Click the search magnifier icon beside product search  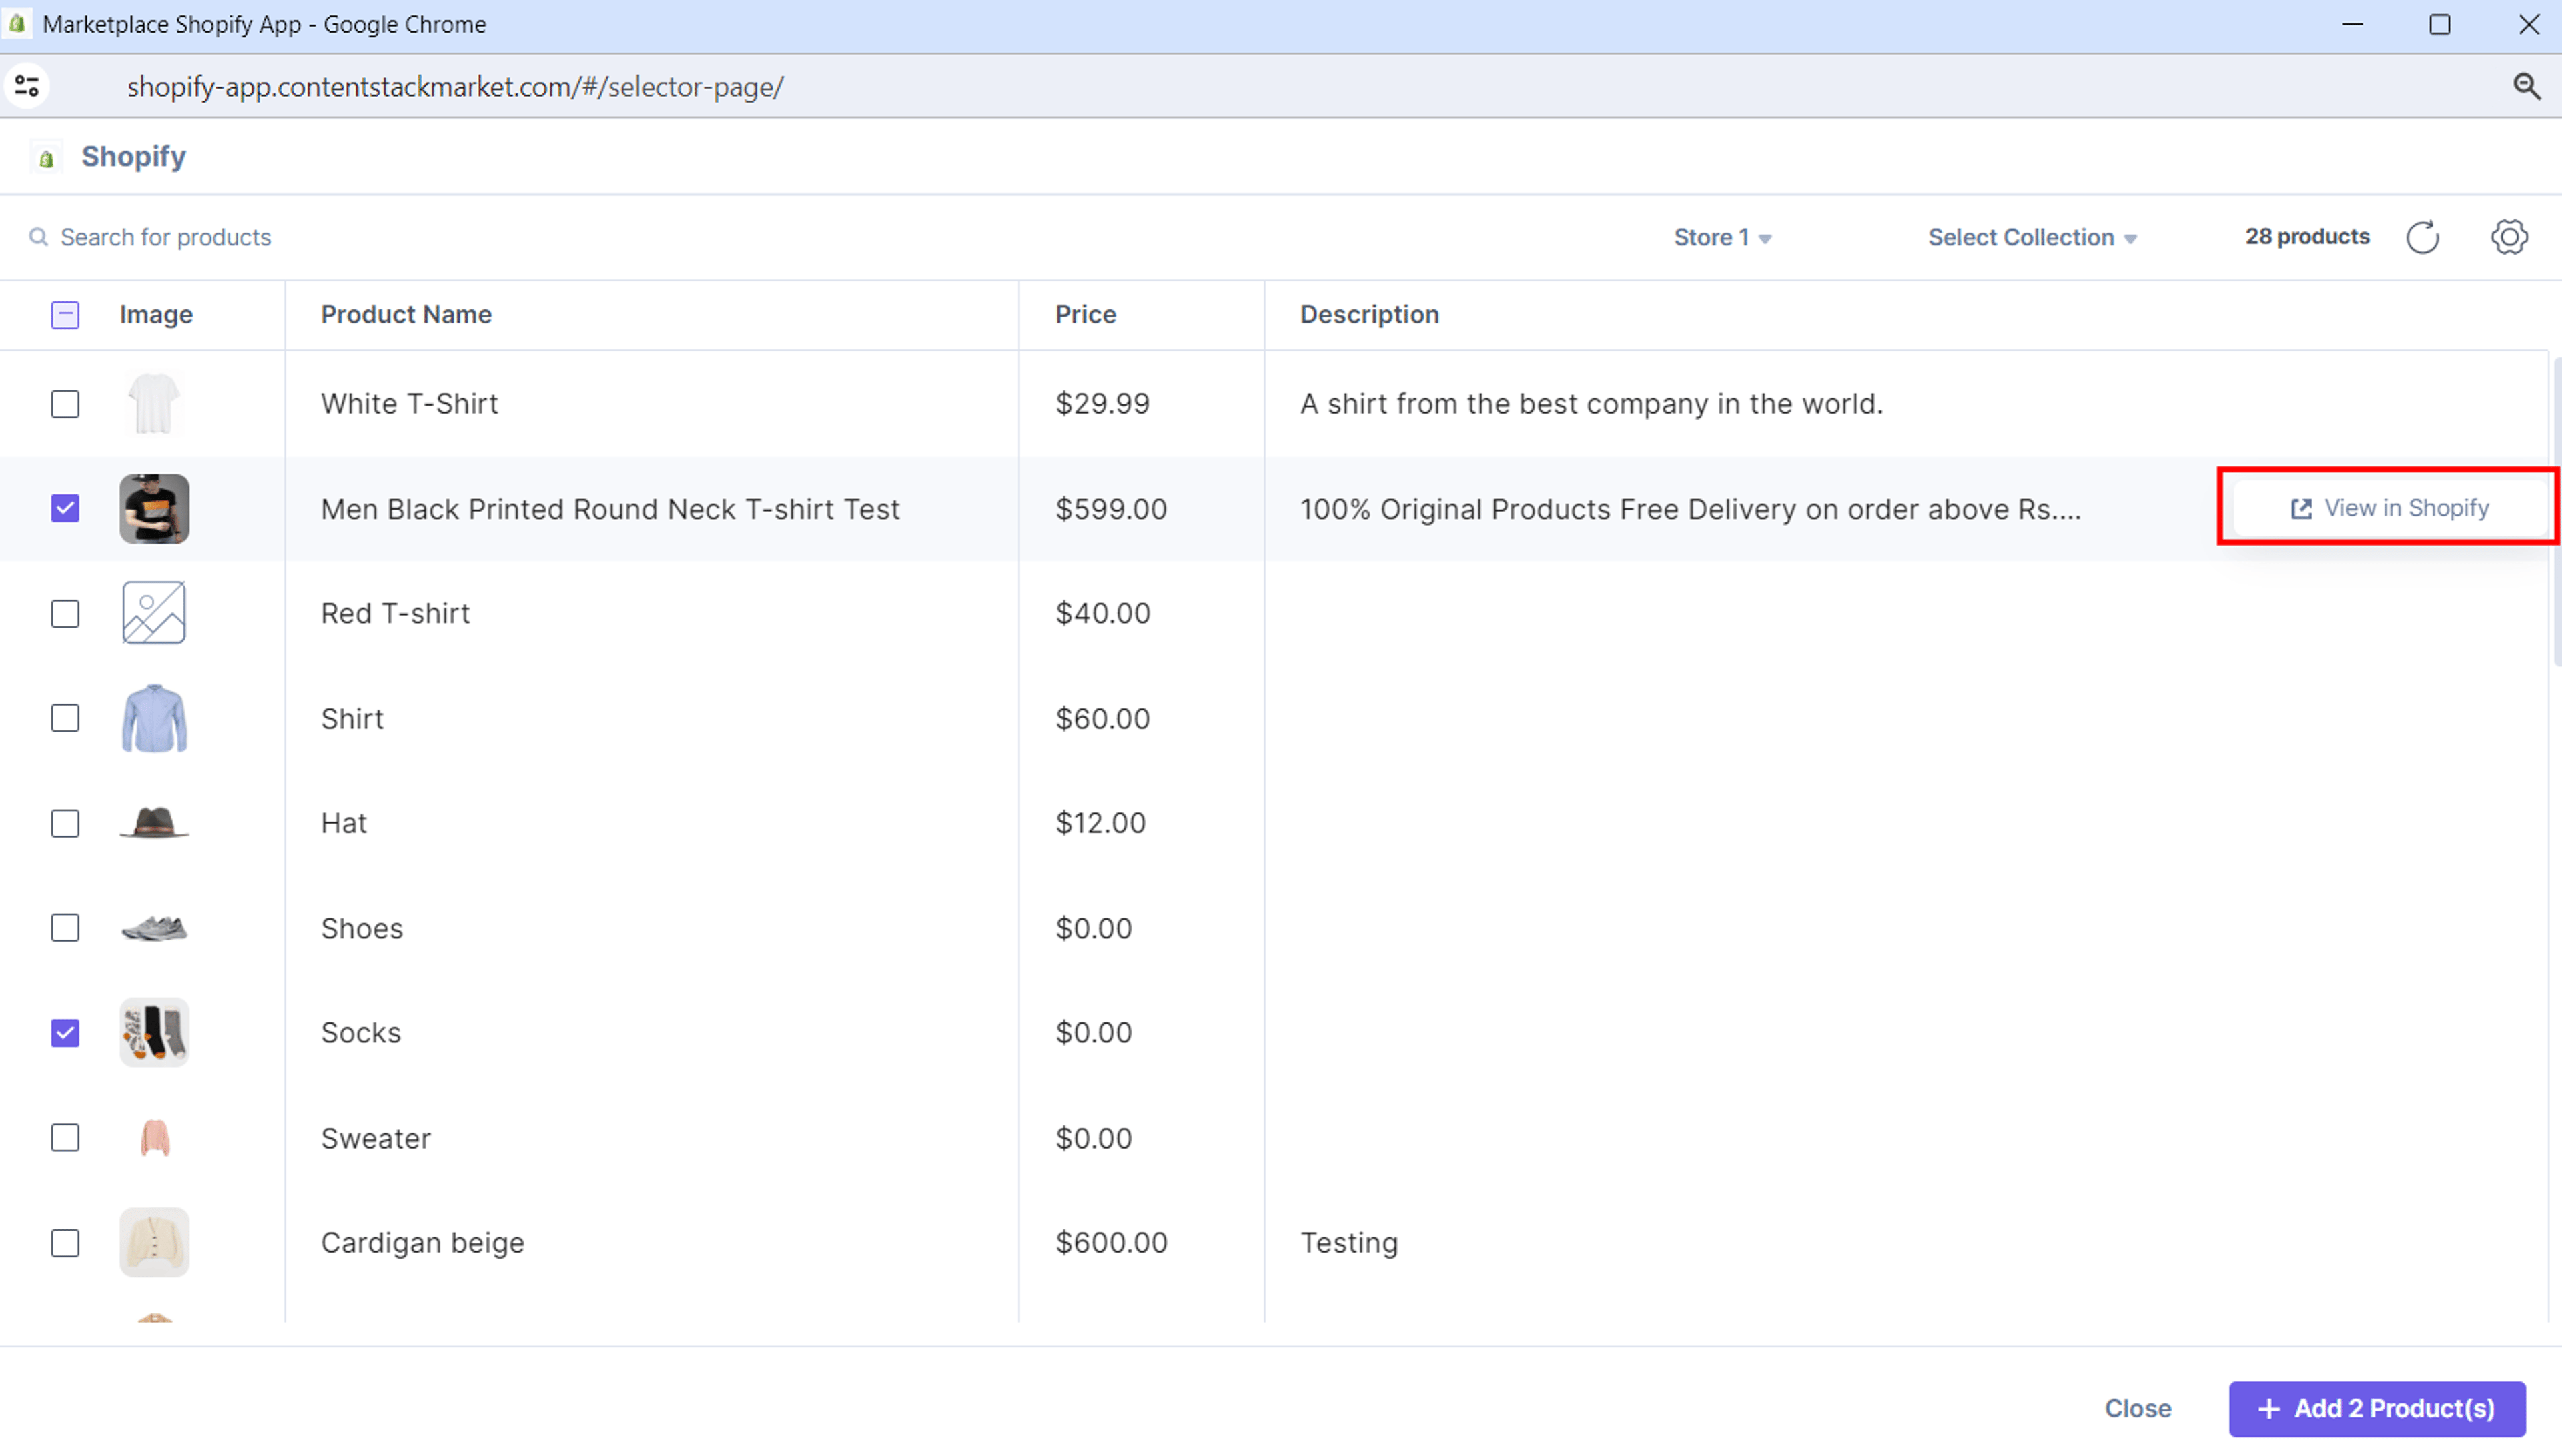click(x=38, y=237)
